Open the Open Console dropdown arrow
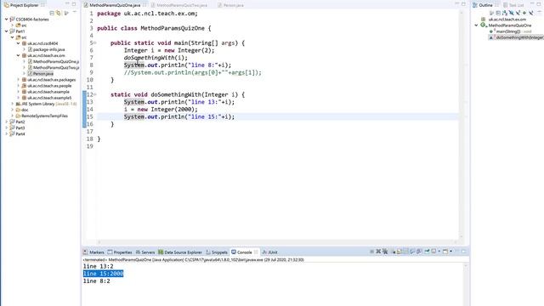Screen dimensions: 544x306 450,252
